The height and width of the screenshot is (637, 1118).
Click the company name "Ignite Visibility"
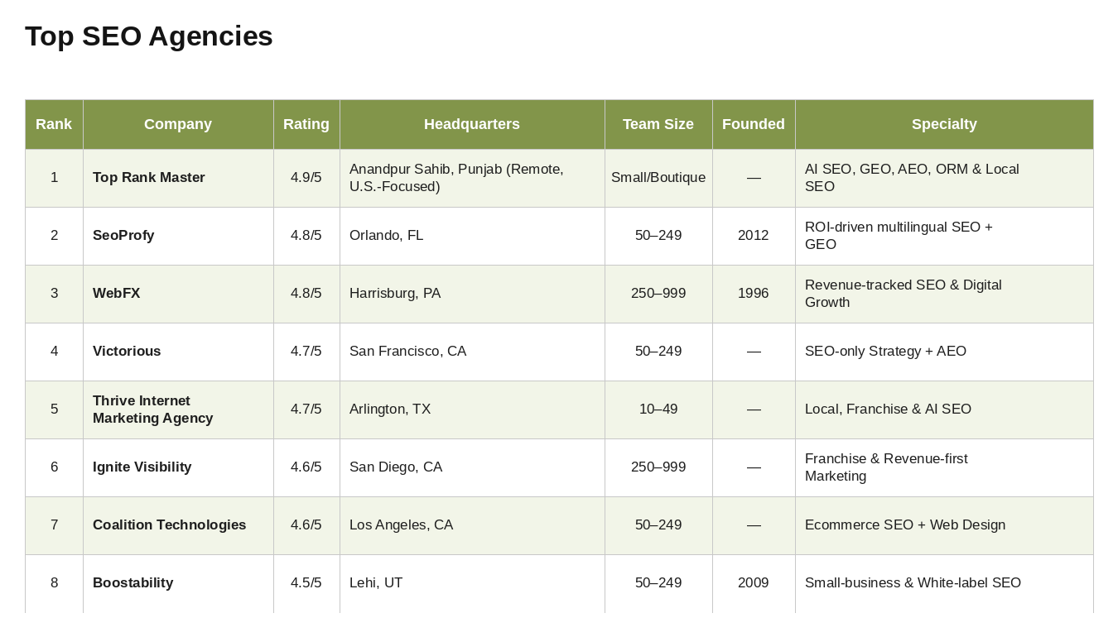click(x=142, y=467)
